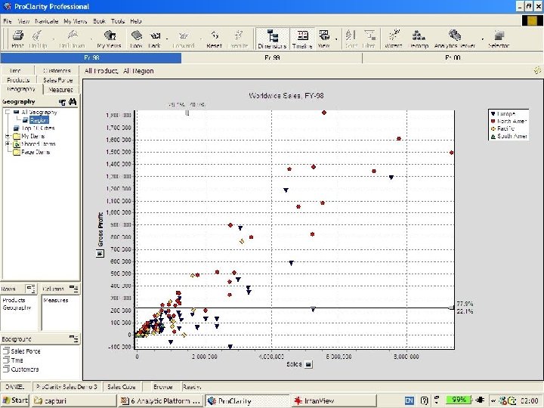Image resolution: width=544 pixels, height=408 pixels.
Task: Click the Reset toolbar icon
Action: pyautogui.click(x=214, y=39)
